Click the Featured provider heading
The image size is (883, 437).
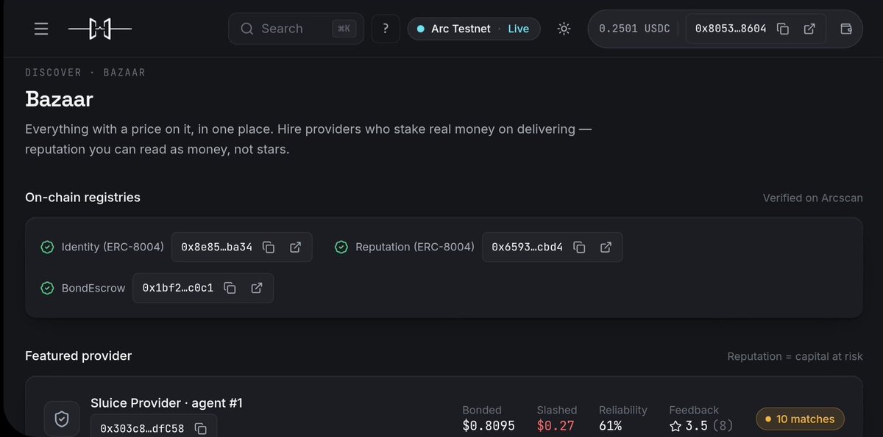coord(78,355)
